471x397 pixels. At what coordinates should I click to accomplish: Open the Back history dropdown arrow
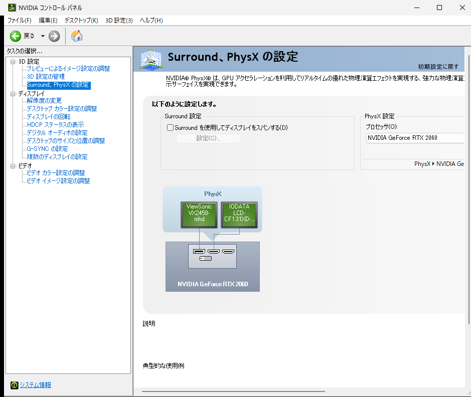point(43,36)
